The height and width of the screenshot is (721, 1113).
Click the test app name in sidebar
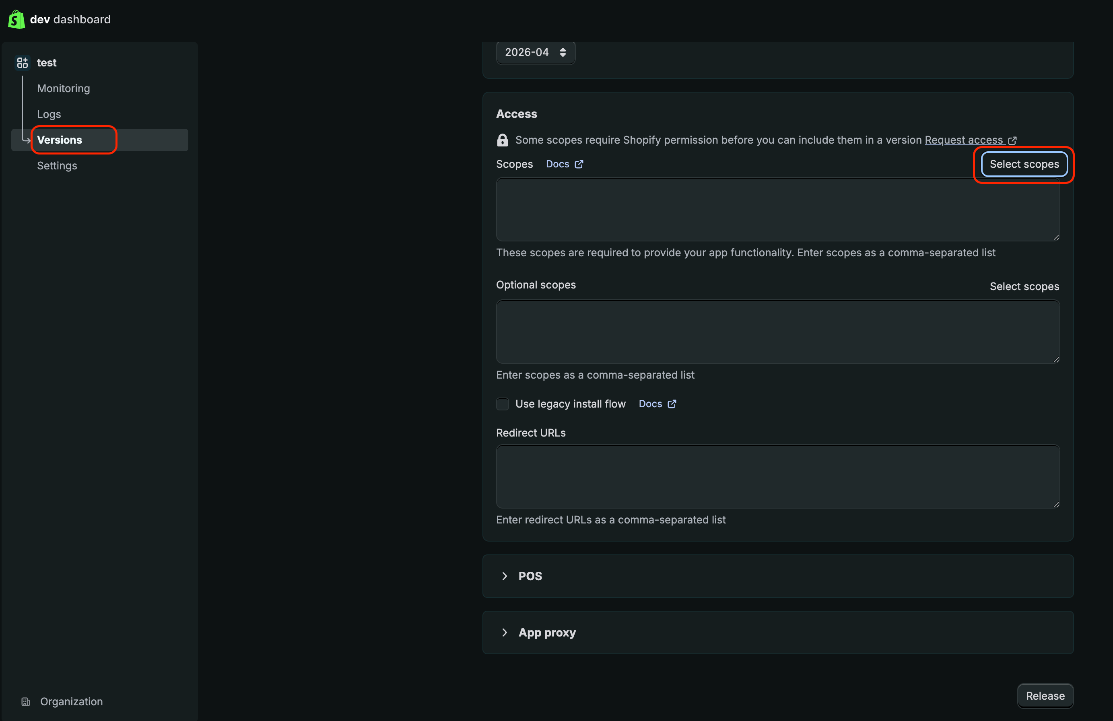[47, 63]
